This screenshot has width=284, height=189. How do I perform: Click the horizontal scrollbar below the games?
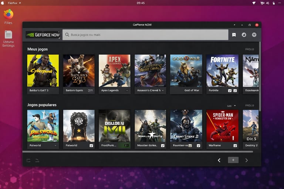(138, 152)
